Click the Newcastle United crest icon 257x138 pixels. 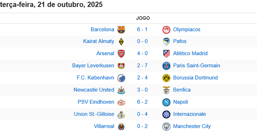pos(121,90)
